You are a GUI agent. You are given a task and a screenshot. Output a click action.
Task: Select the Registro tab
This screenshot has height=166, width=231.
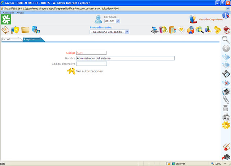34,39
